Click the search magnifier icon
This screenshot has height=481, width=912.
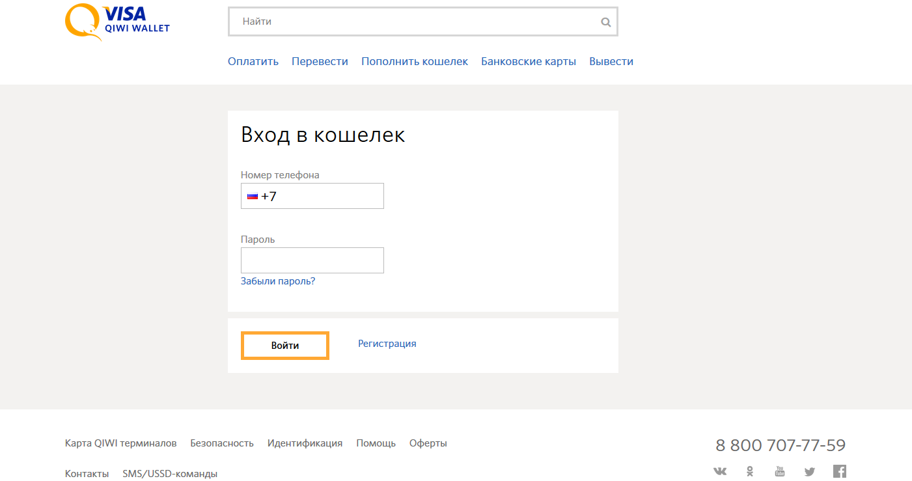point(605,22)
